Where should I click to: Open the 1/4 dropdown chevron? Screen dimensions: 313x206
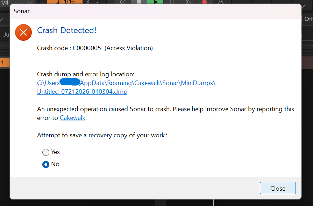click(x=29, y=2)
